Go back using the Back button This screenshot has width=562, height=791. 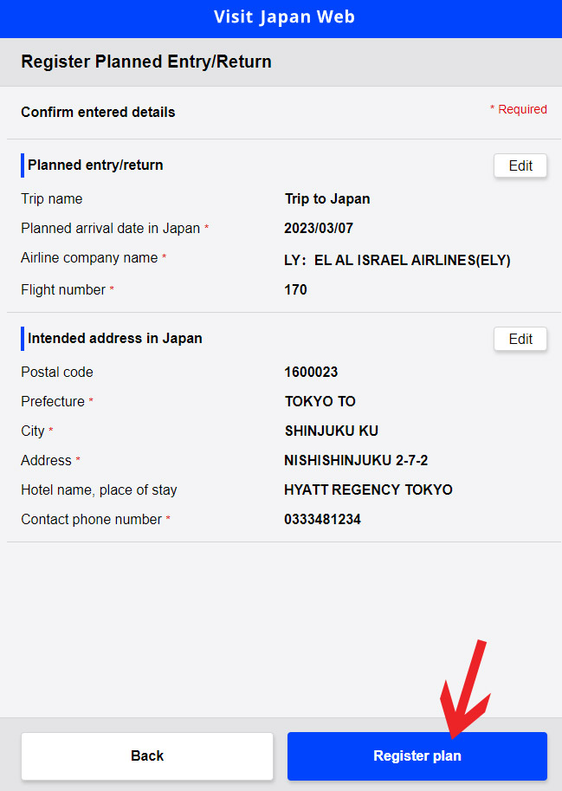click(x=147, y=755)
